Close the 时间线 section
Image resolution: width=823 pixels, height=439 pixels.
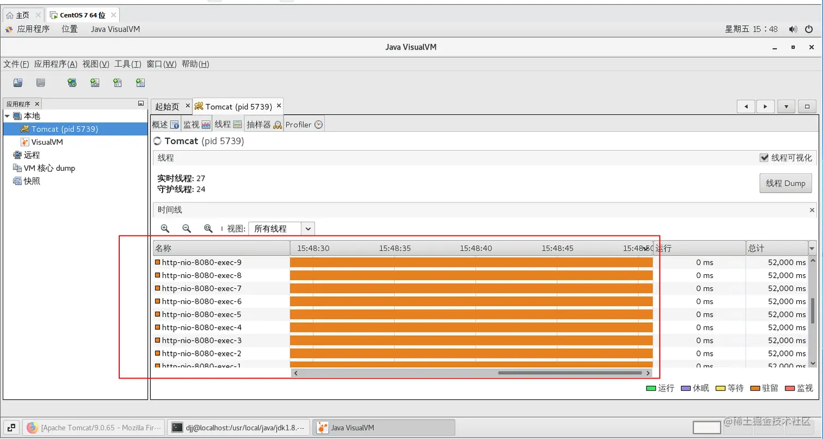click(x=812, y=210)
